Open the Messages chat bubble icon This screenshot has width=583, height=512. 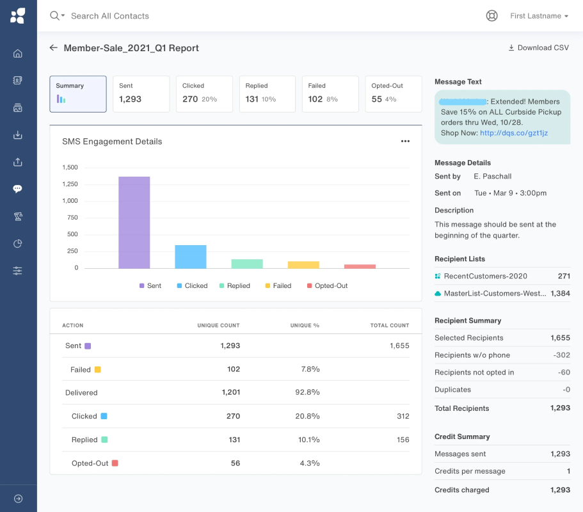pyautogui.click(x=17, y=189)
